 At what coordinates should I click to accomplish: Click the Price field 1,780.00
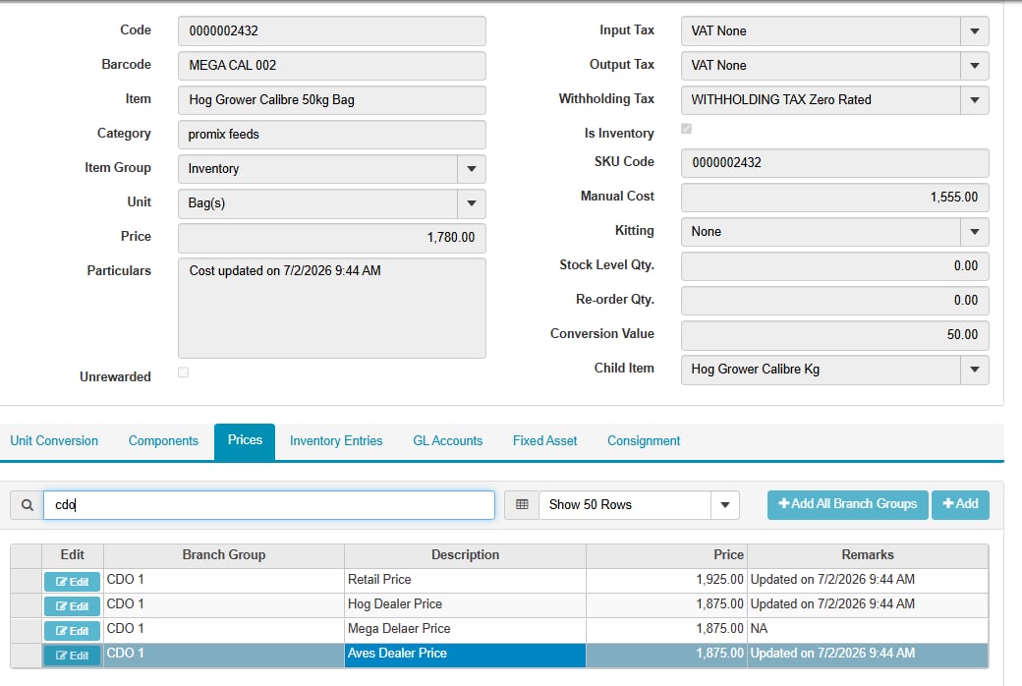click(332, 238)
